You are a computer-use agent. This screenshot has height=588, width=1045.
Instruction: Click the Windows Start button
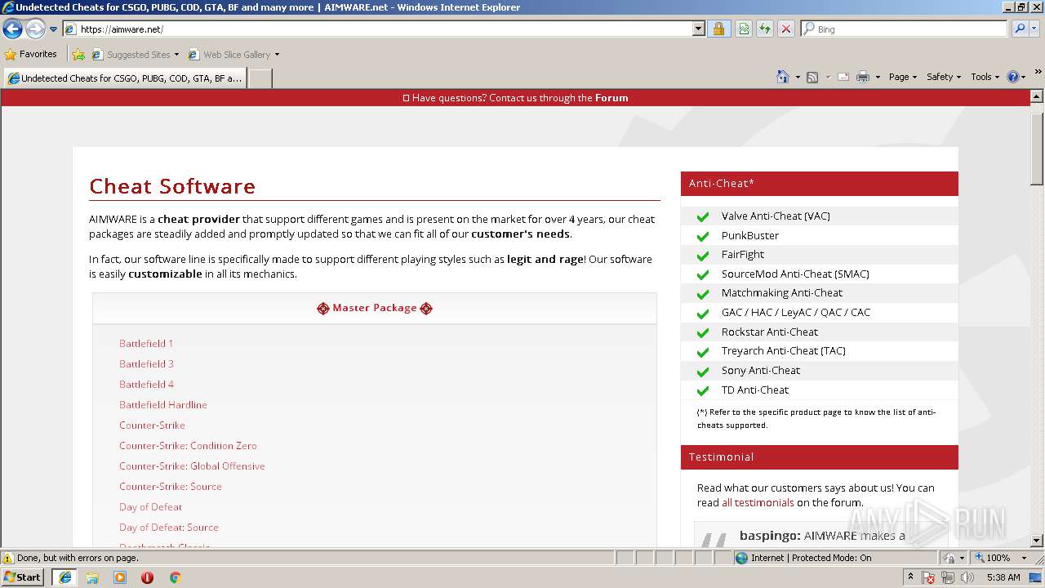tap(23, 577)
